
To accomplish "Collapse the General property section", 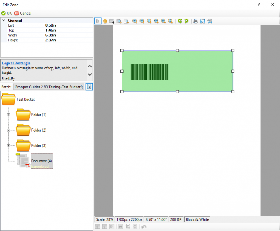I will 3,20.
